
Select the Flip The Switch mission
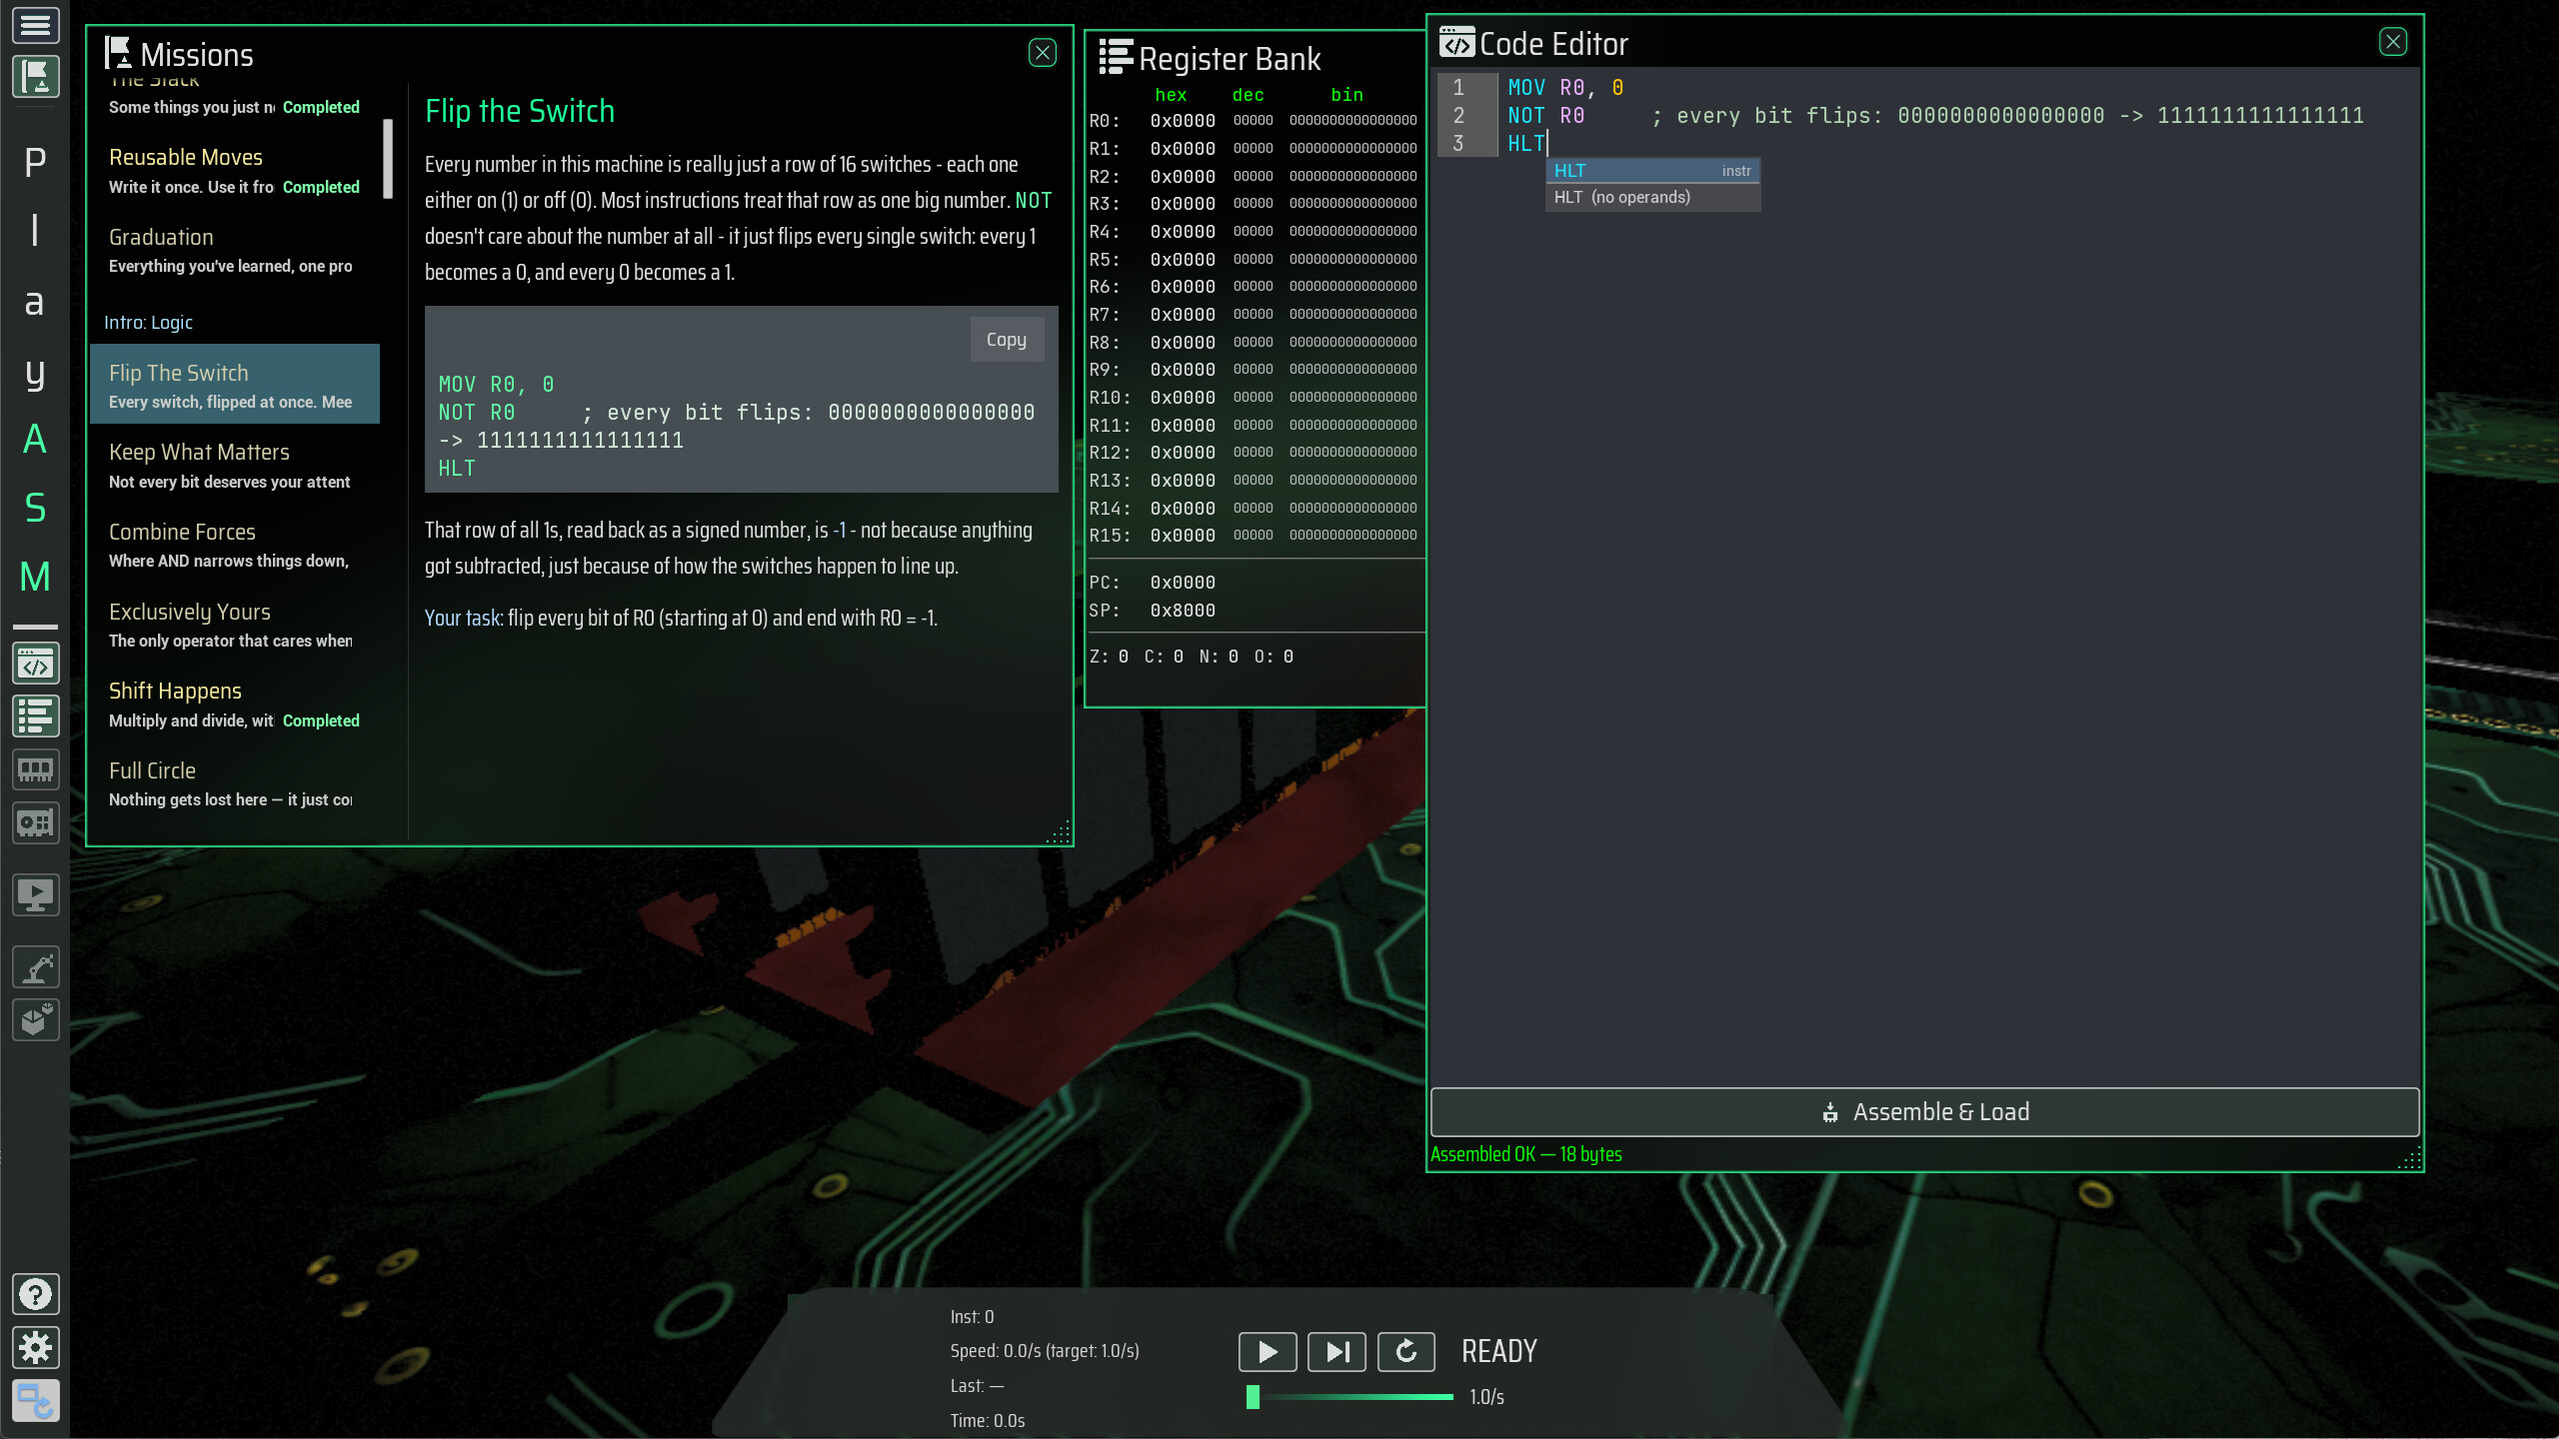pos(235,385)
